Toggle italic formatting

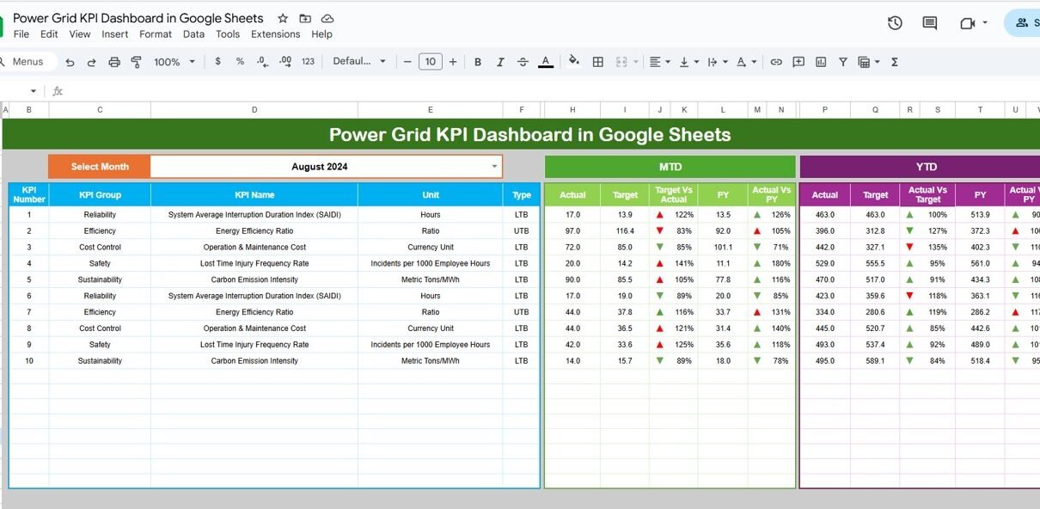(500, 62)
